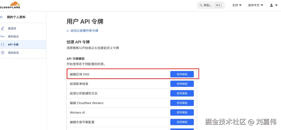Use template for 阅读分析数据和日志
This screenshot has height=130, width=281.
click(182, 93)
